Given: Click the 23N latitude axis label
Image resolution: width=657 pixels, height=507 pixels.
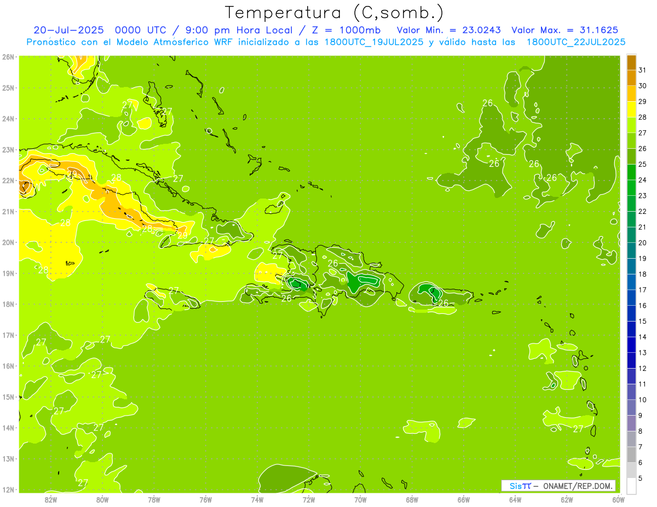Looking at the screenshot, I should click(x=8, y=149).
